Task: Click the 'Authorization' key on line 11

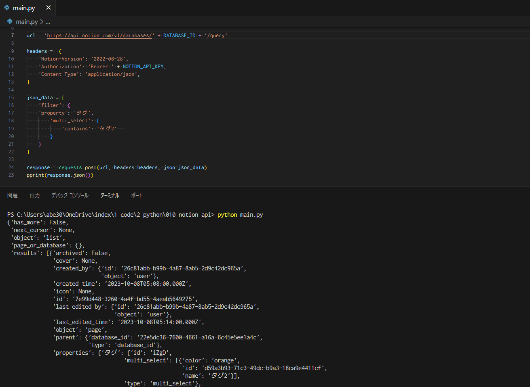Action: [59, 67]
